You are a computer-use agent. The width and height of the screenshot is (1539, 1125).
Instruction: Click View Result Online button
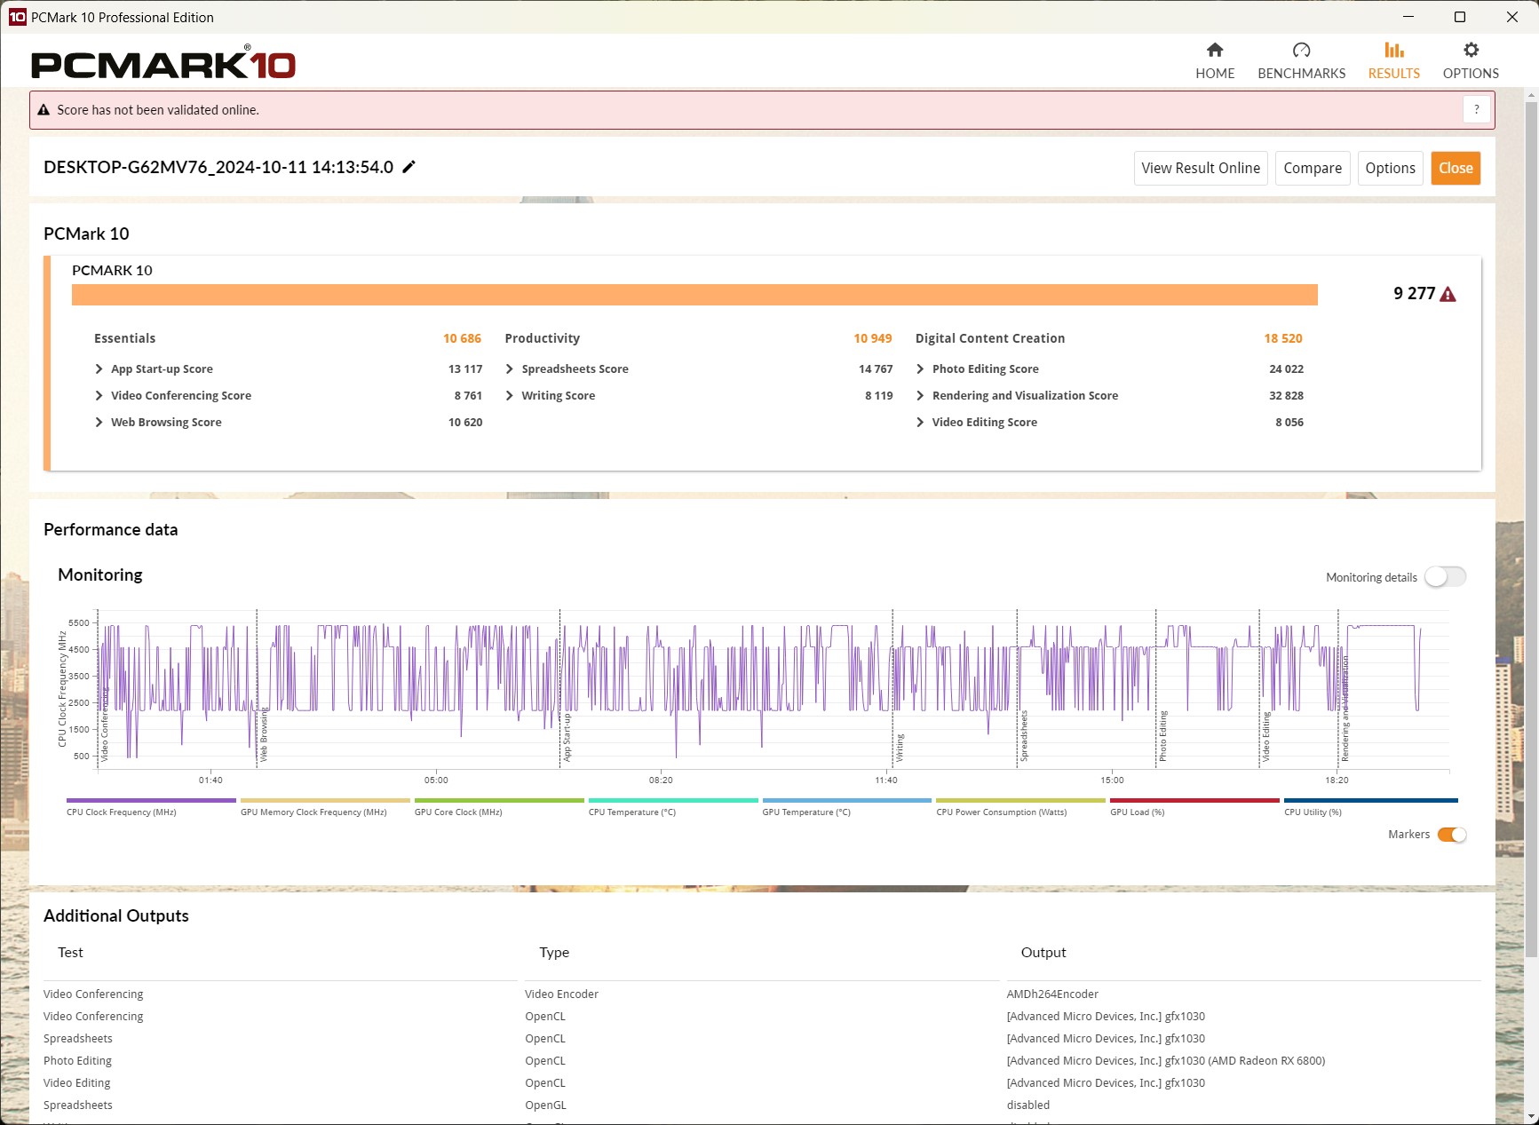tap(1200, 168)
